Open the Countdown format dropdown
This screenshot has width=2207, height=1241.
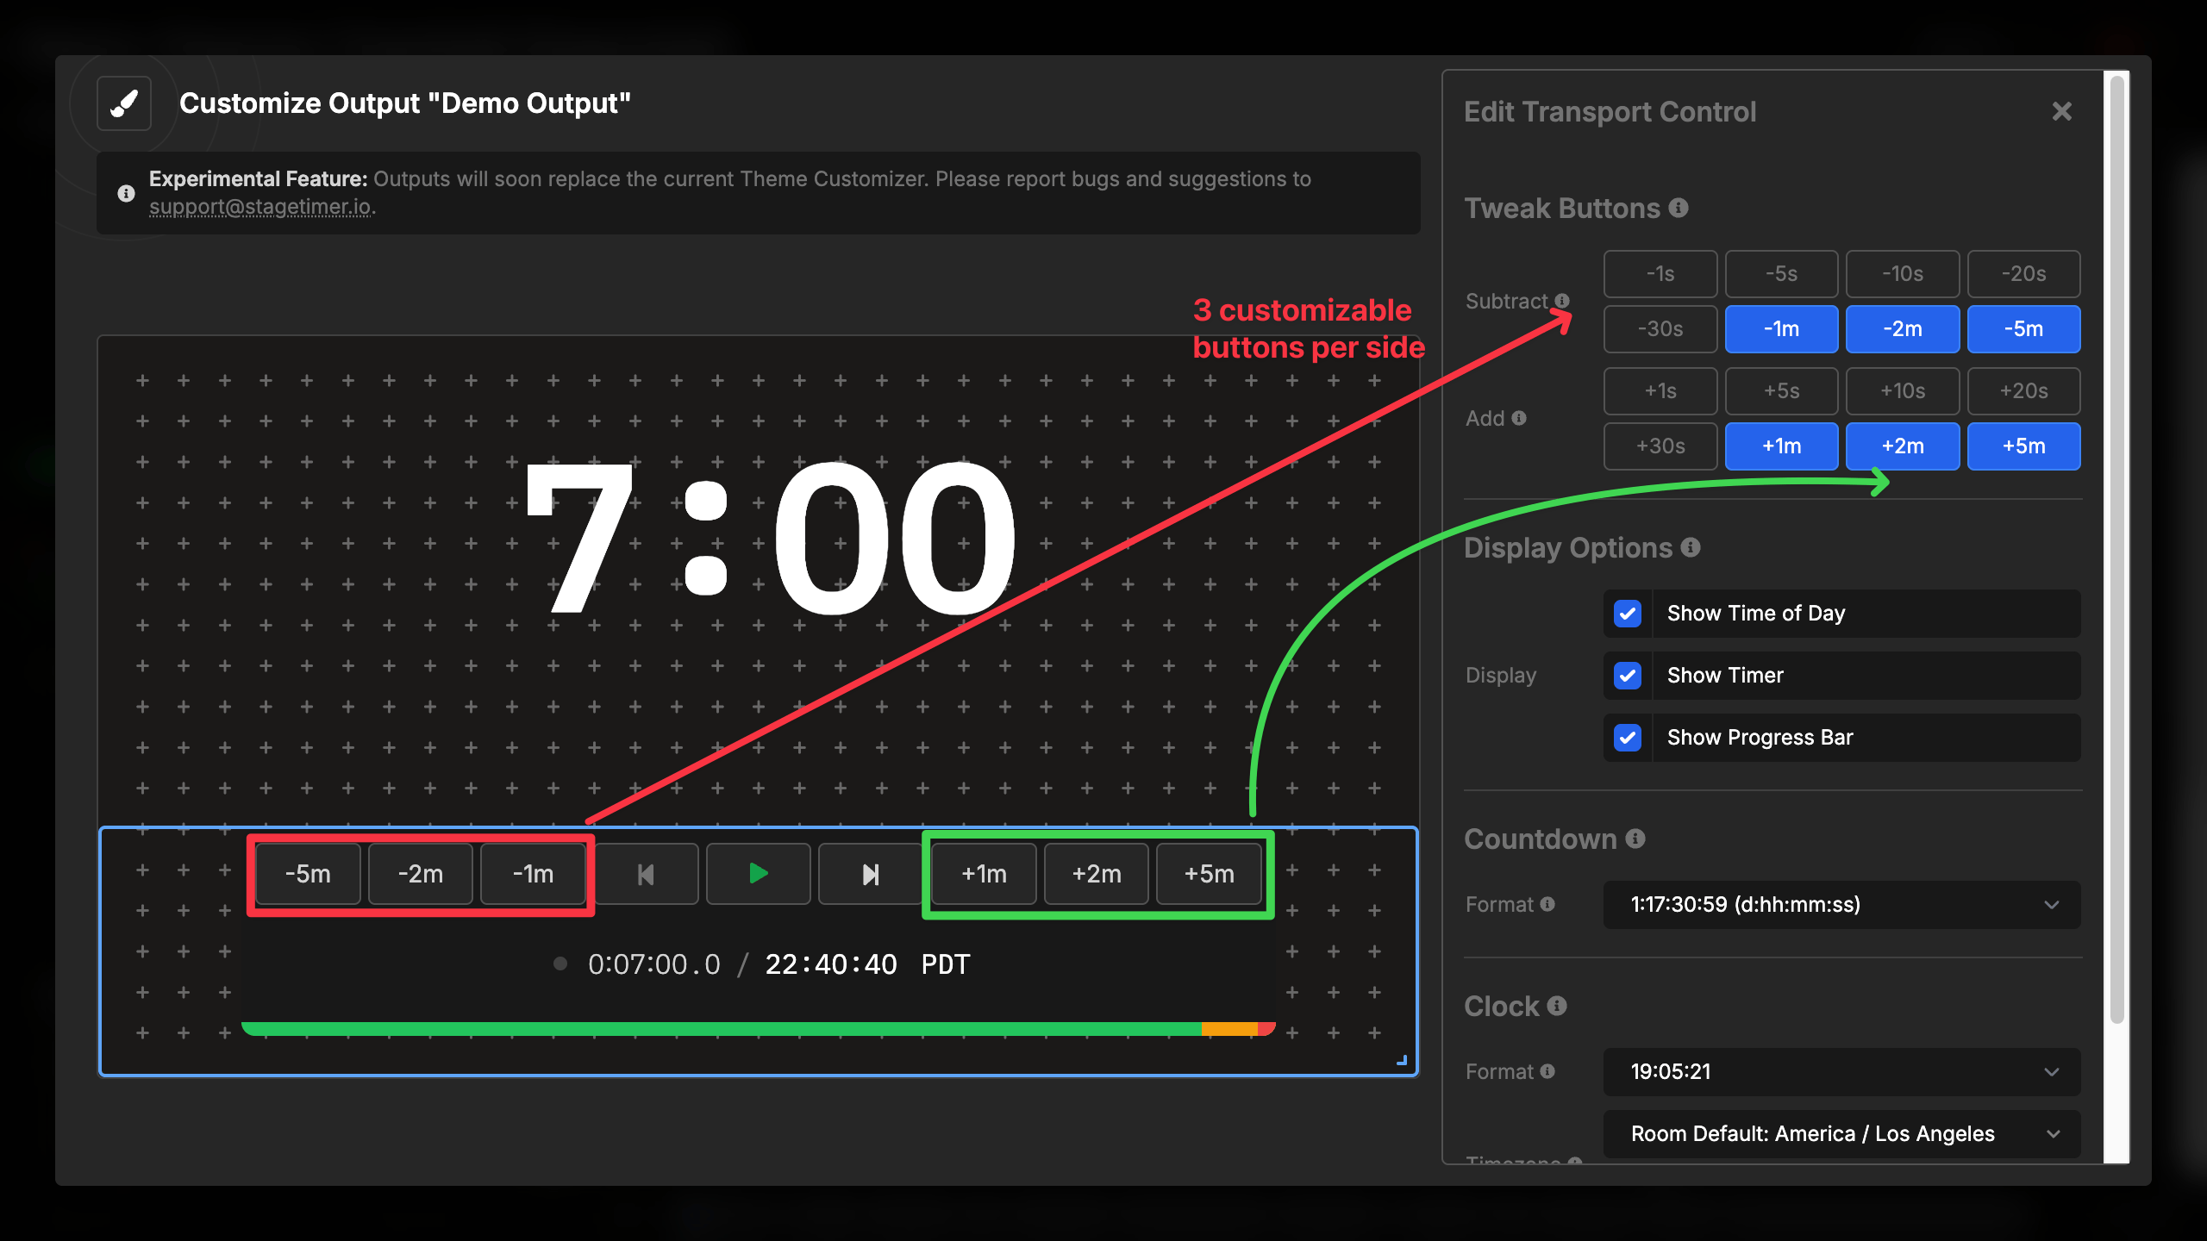(1841, 905)
